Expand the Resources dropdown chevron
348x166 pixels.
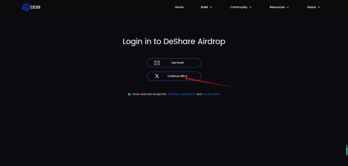pyautogui.click(x=288, y=7)
